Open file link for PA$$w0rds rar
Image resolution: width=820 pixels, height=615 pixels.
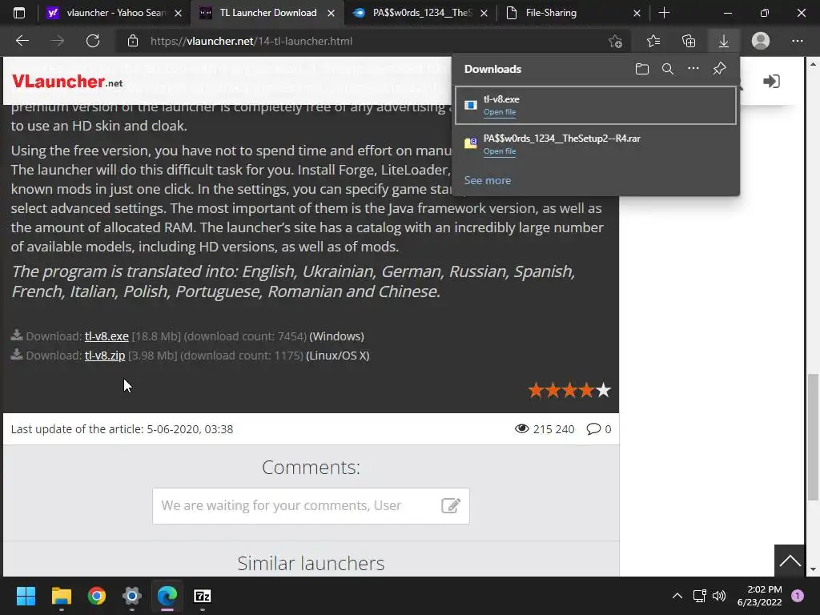point(500,151)
